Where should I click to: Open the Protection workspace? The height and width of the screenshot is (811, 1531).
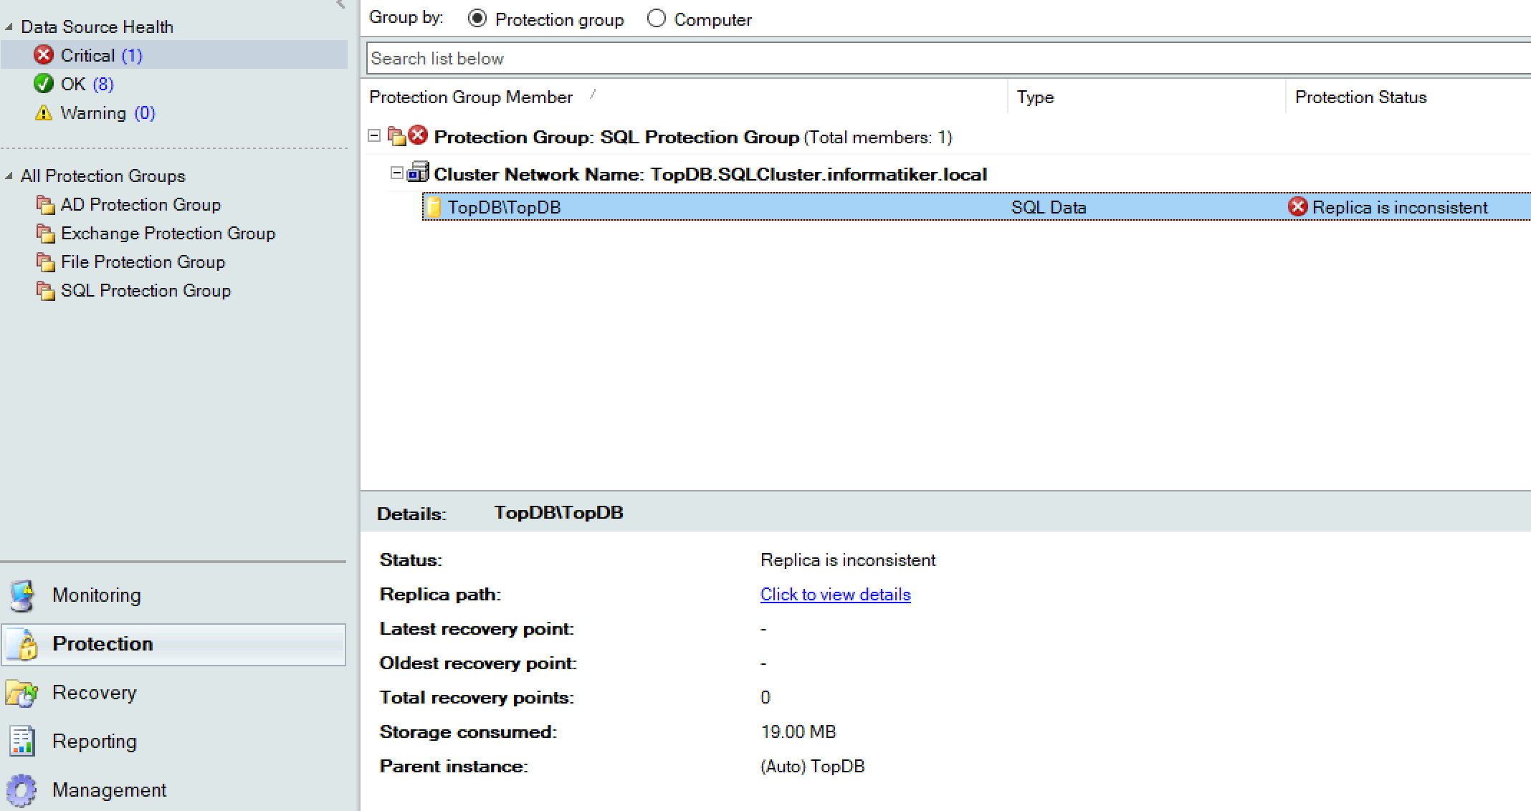[174, 644]
